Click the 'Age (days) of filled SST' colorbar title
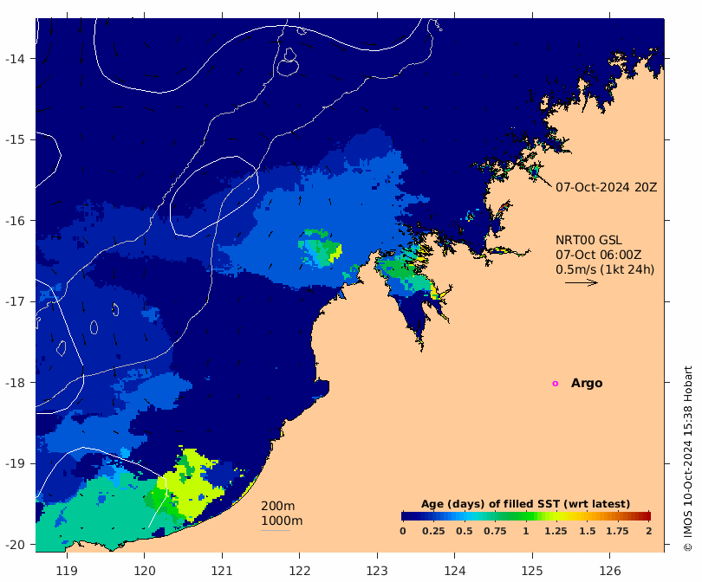Viewport: 702px width, 582px height. tap(525, 504)
